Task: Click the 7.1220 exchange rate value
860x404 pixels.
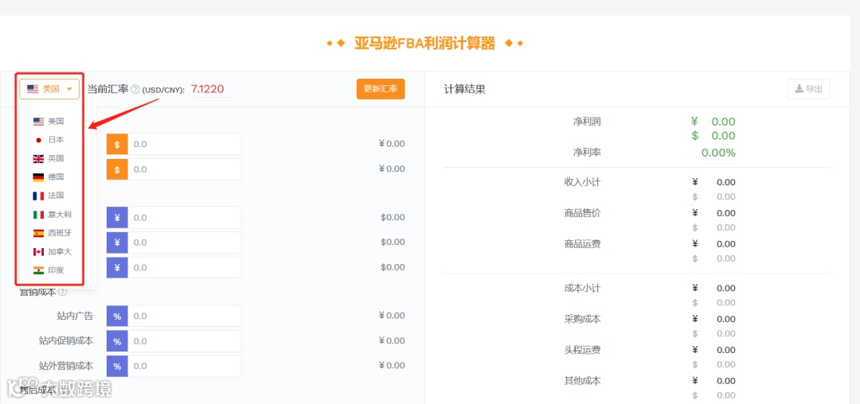Action: (207, 89)
